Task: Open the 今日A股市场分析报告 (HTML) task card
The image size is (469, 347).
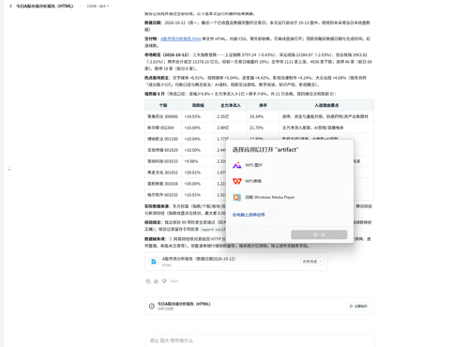Action: (x=259, y=306)
